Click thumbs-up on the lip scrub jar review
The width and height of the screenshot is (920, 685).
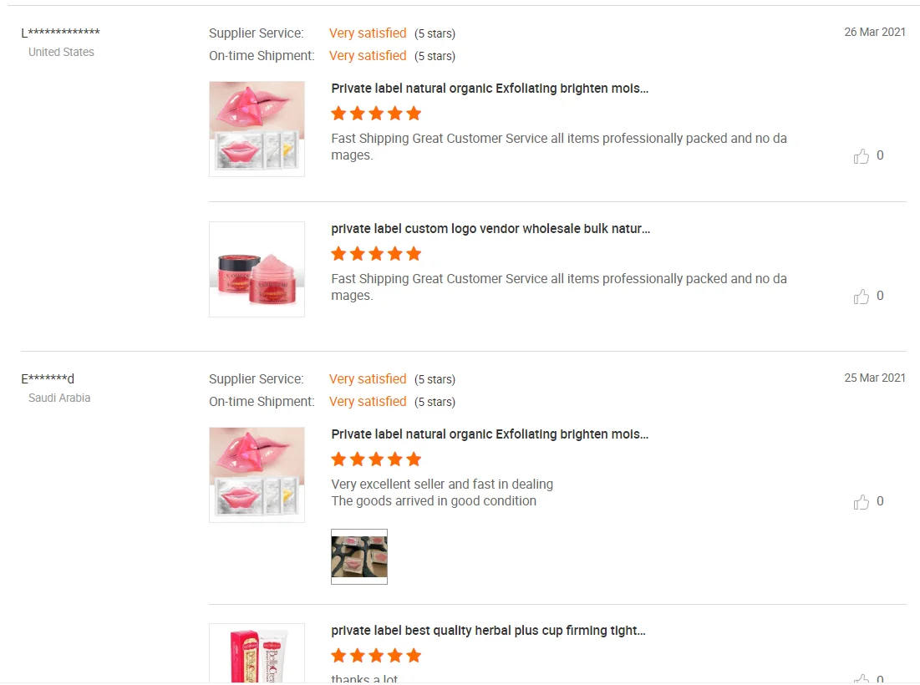tap(862, 297)
